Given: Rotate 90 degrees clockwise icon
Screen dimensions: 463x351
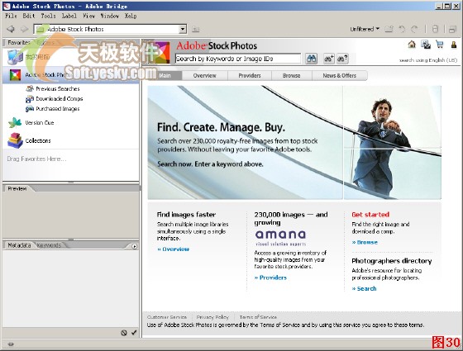Looking at the screenshot, I should point(414,29).
